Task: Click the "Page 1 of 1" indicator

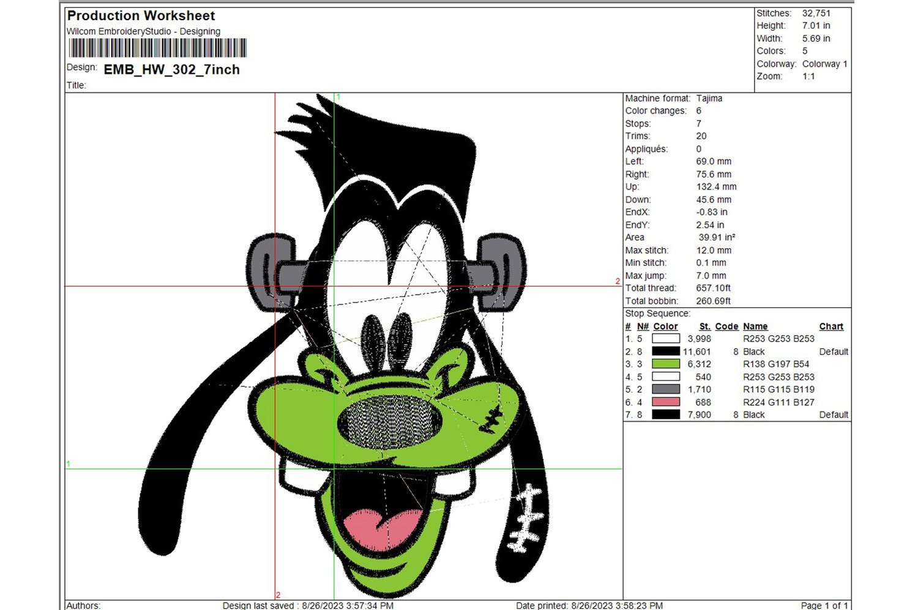Action: coord(824,605)
